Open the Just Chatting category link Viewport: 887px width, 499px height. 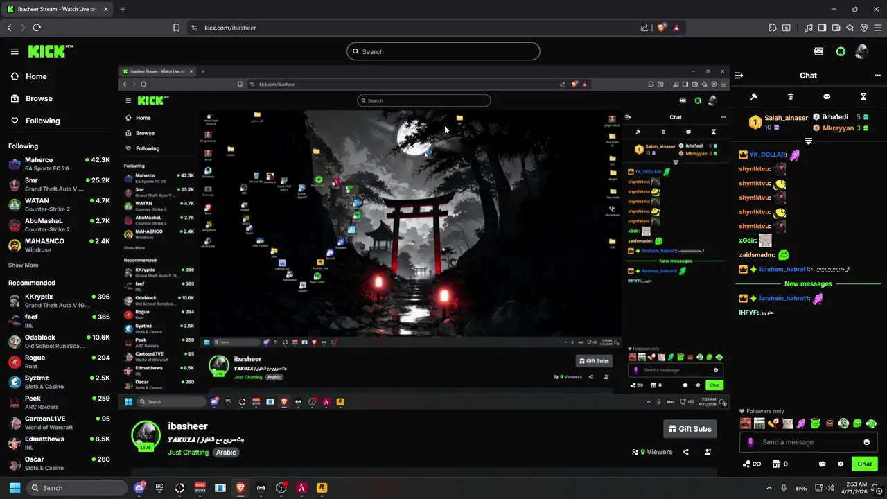(188, 453)
